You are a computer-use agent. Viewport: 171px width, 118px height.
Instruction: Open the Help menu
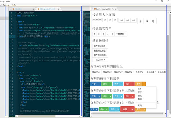pyautogui.click(x=14, y=5)
